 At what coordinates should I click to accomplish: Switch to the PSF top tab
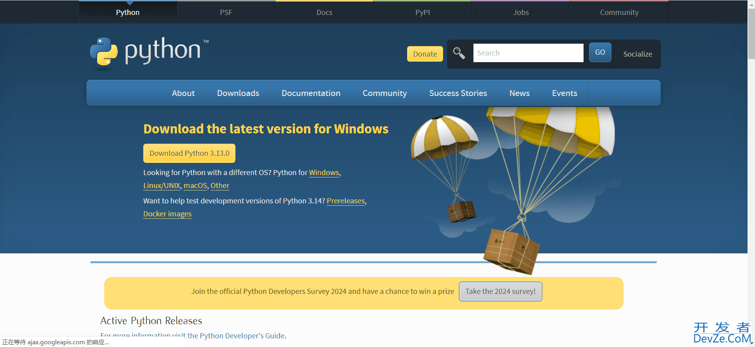tap(226, 12)
